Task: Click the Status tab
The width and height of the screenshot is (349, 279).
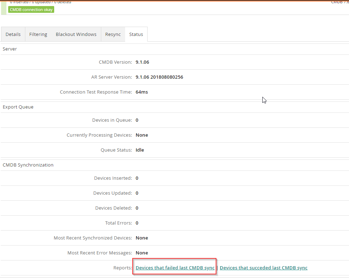Action: pyautogui.click(x=136, y=34)
